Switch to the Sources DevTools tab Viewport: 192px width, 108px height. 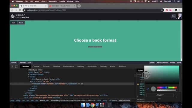(46, 67)
